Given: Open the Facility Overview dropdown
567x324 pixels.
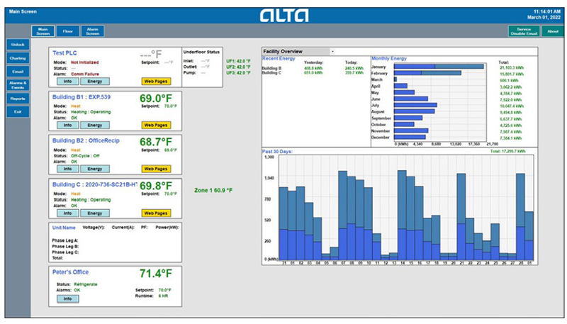Looking at the screenshot, I should point(298,51).
